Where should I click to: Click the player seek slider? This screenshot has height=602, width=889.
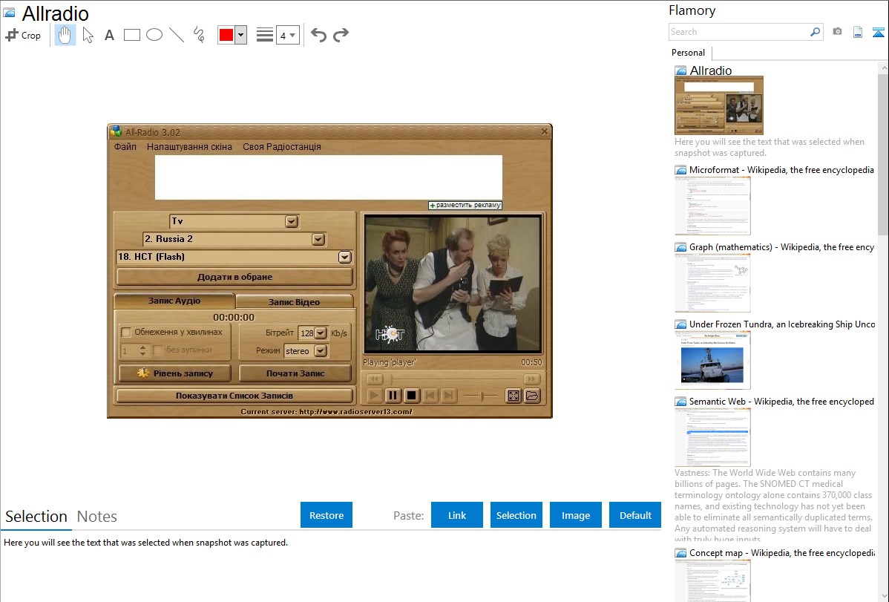coord(453,379)
